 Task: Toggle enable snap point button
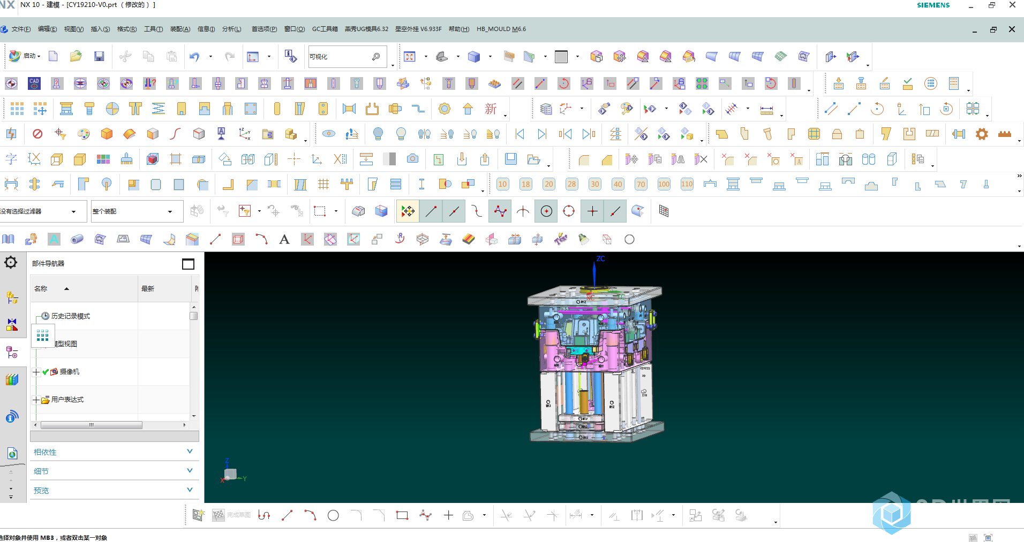coord(408,211)
